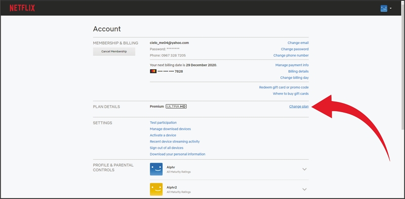Open Manage download devices link

(170, 129)
